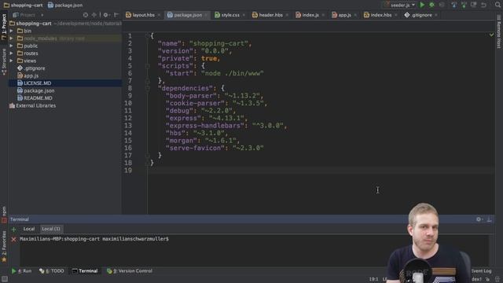Screen dimensions: 503x283
Task: Expand the routes folder
Action: pos(12,53)
